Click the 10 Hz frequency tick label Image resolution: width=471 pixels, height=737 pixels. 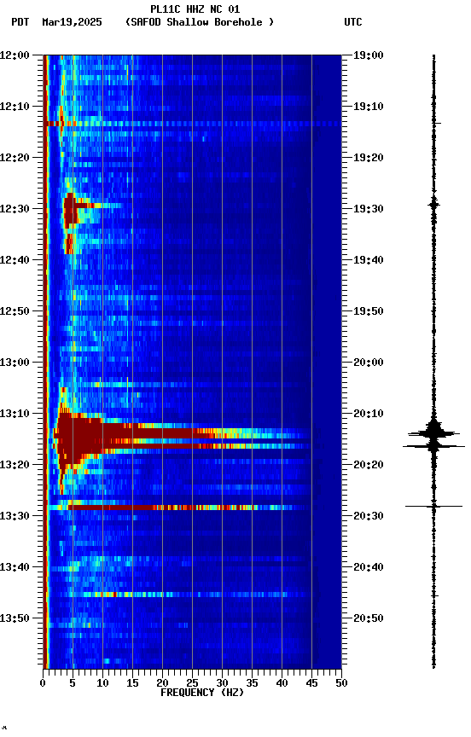coord(102,683)
